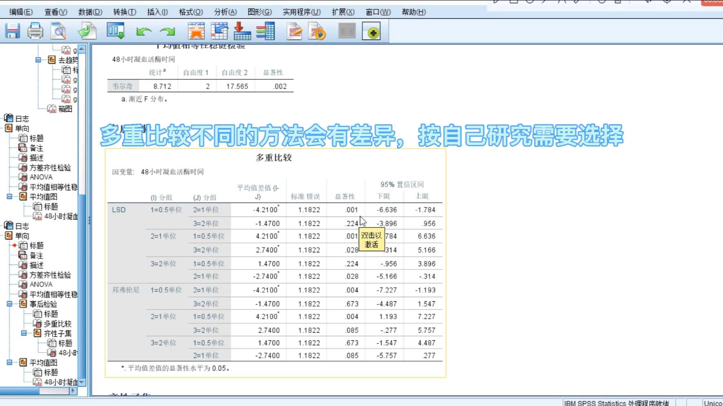Select ANOVA in the outline pane

click(40, 177)
